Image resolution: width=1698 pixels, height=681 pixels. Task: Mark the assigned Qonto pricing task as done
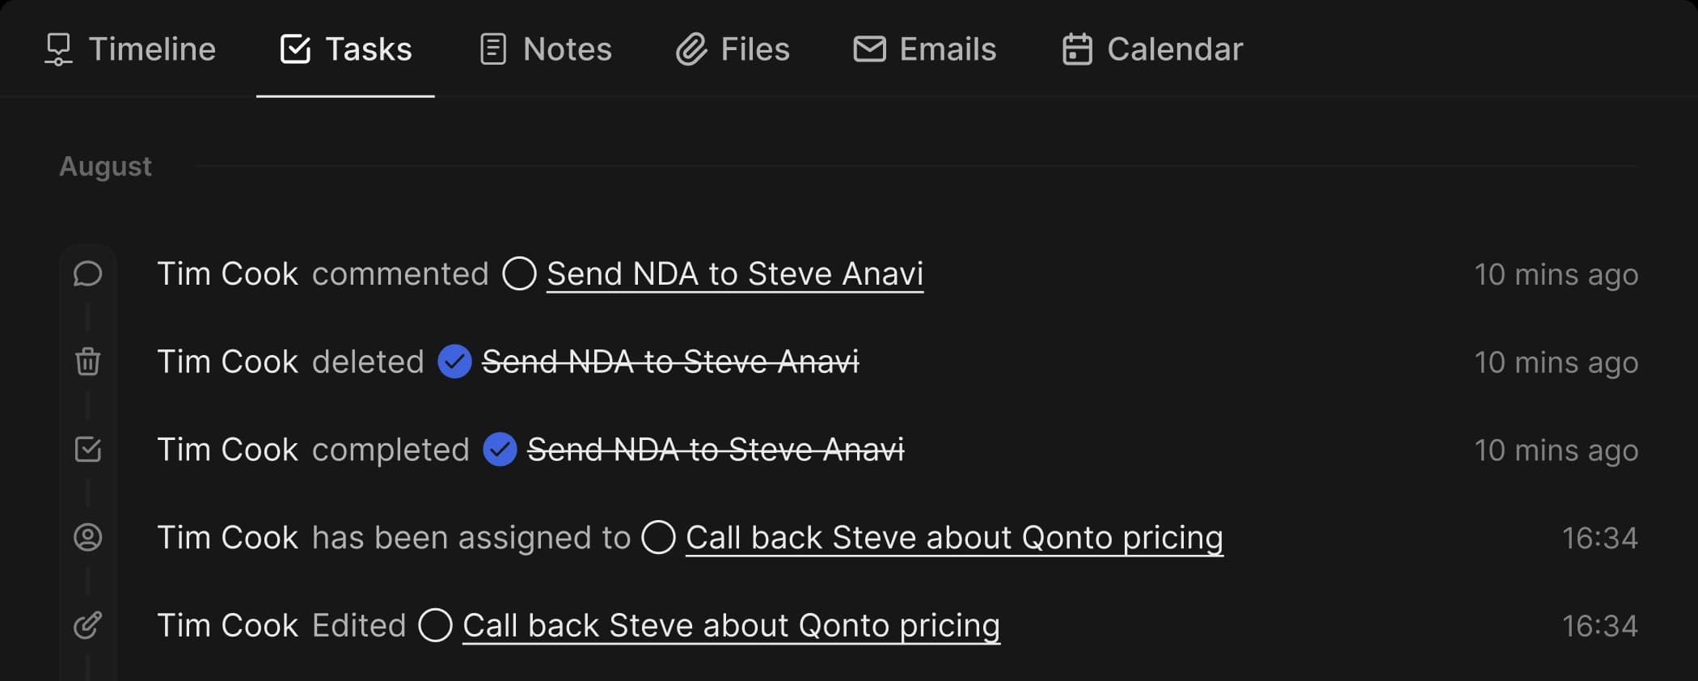(x=658, y=537)
